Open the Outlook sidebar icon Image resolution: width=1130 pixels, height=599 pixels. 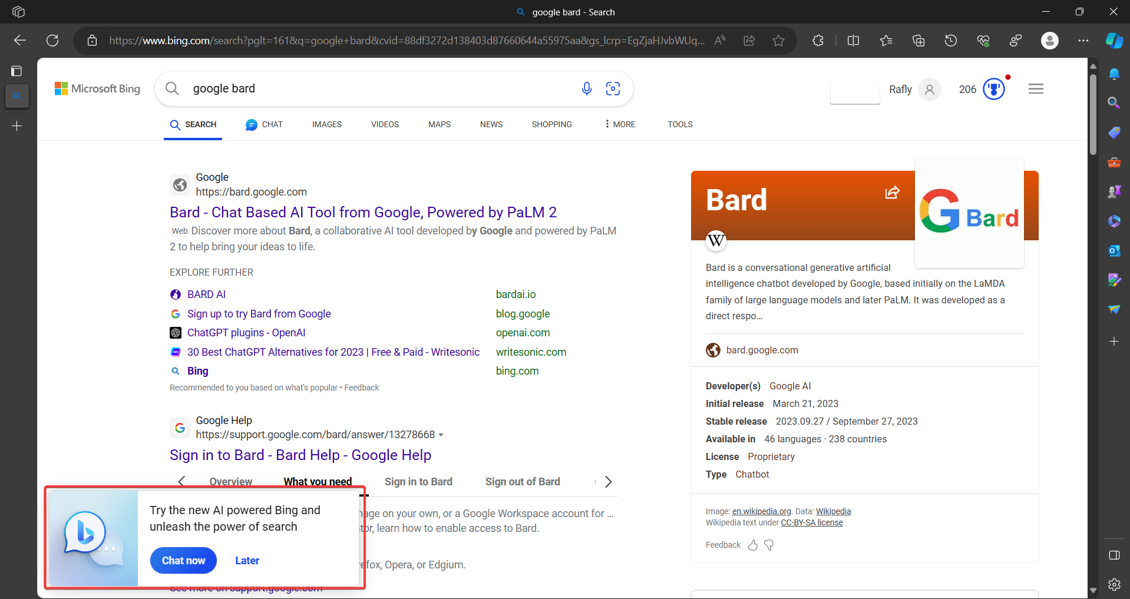click(1114, 250)
